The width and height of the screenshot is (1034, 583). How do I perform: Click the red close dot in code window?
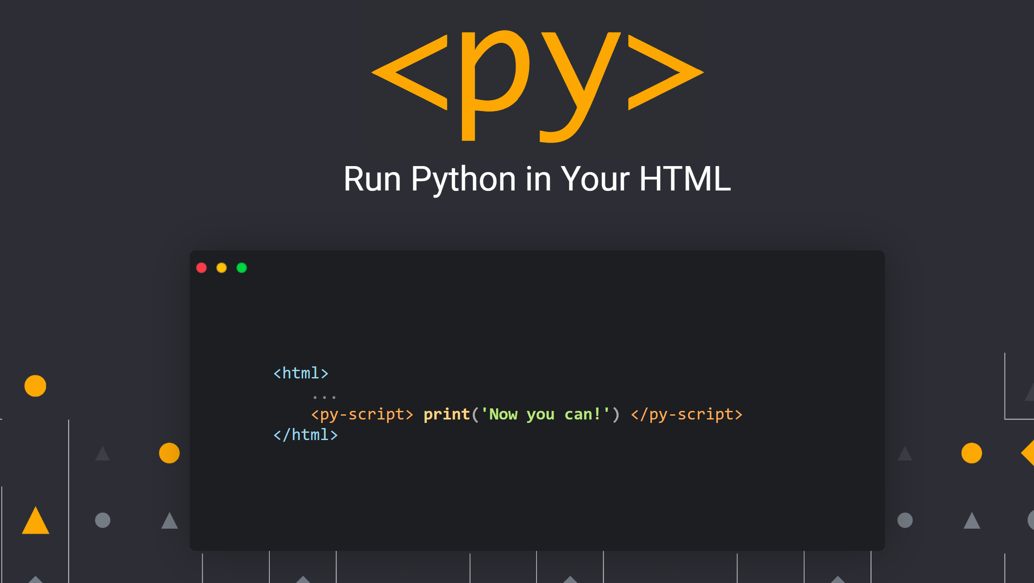coord(201,268)
